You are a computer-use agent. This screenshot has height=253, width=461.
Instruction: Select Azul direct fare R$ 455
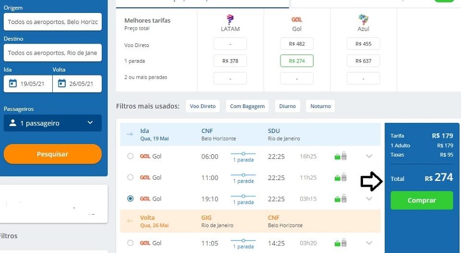click(364, 44)
